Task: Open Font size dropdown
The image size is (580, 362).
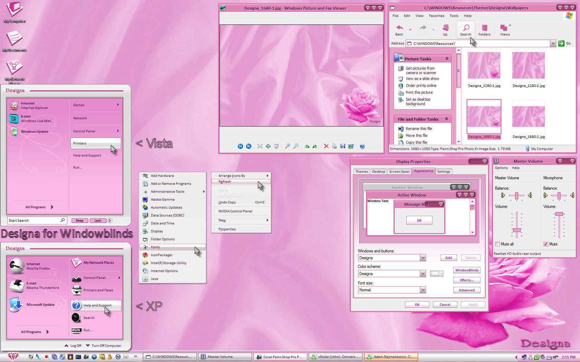Action: pos(423,290)
